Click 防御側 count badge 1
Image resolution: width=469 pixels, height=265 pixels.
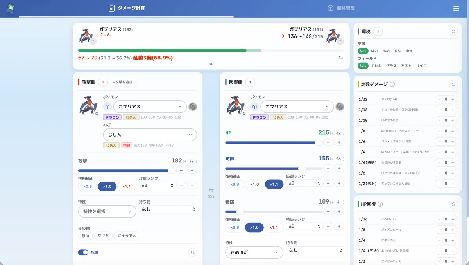[x=250, y=82]
